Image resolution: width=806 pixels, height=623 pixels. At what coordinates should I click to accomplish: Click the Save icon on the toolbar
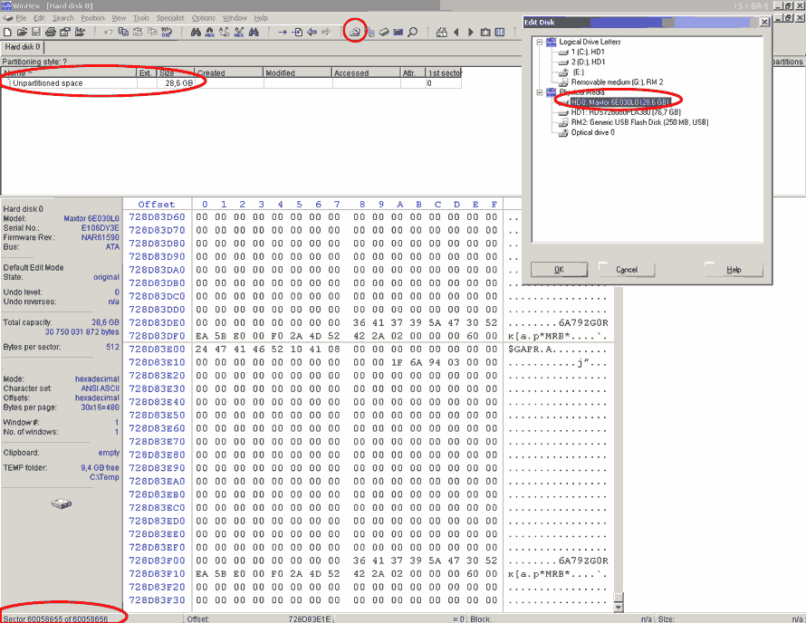click(x=36, y=31)
